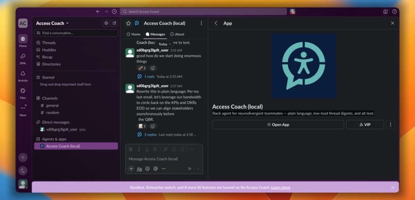415x200 pixels.
Task: Toggle bold formatting in composer
Action: click(x=130, y=149)
